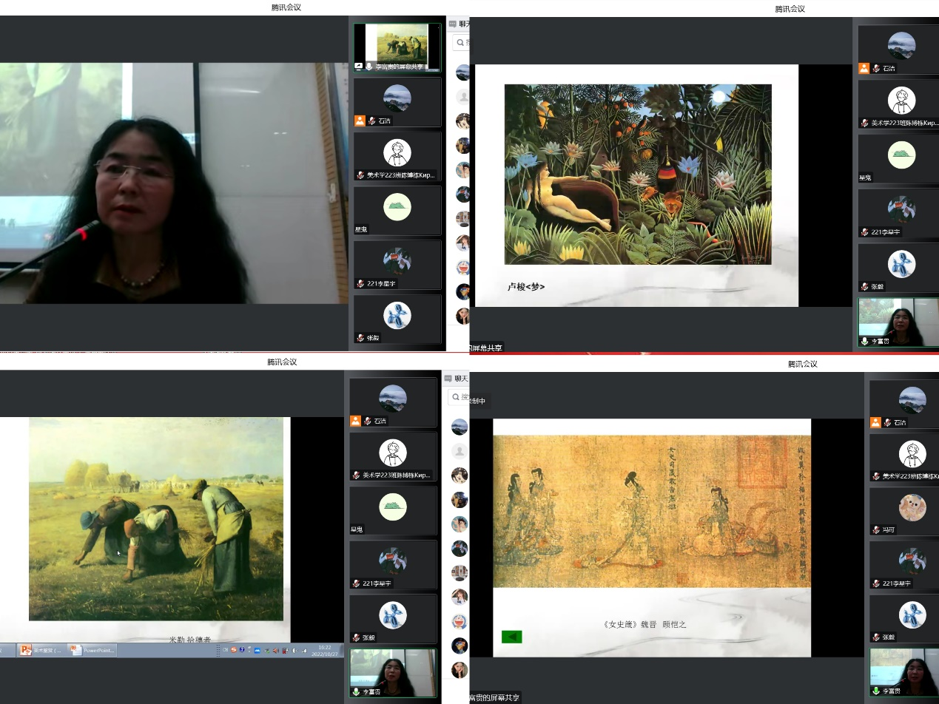Image resolution: width=939 pixels, height=704 pixels.
Task: Click 石洁's avatar in bottom-left capture
Action: [393, 399]
